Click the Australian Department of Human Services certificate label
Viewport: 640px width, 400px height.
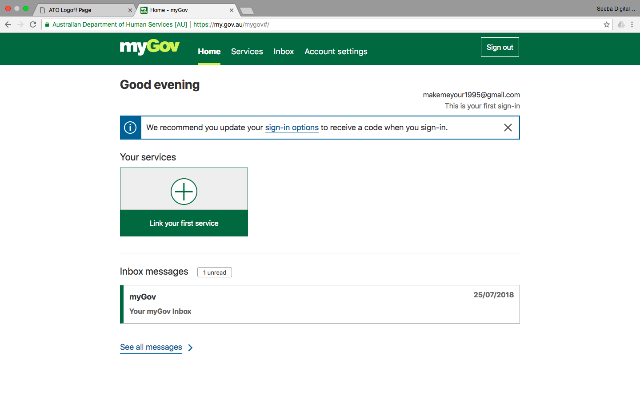click(120, 24)
